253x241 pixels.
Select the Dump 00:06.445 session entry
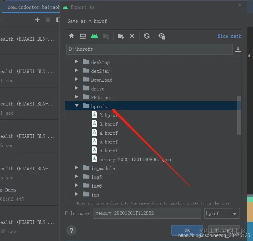coord(29,195)
